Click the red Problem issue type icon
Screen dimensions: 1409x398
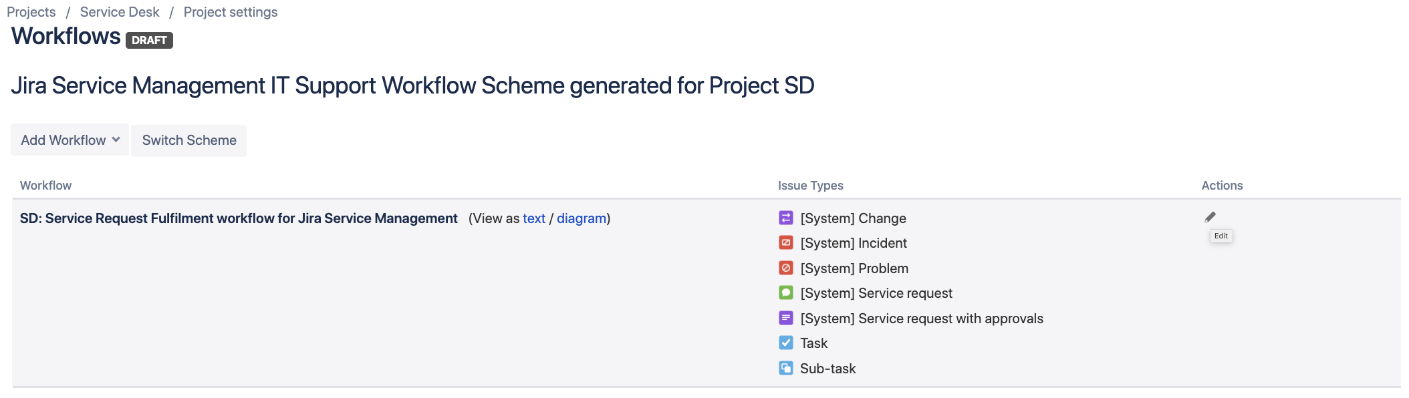click(x=786, y=268)
